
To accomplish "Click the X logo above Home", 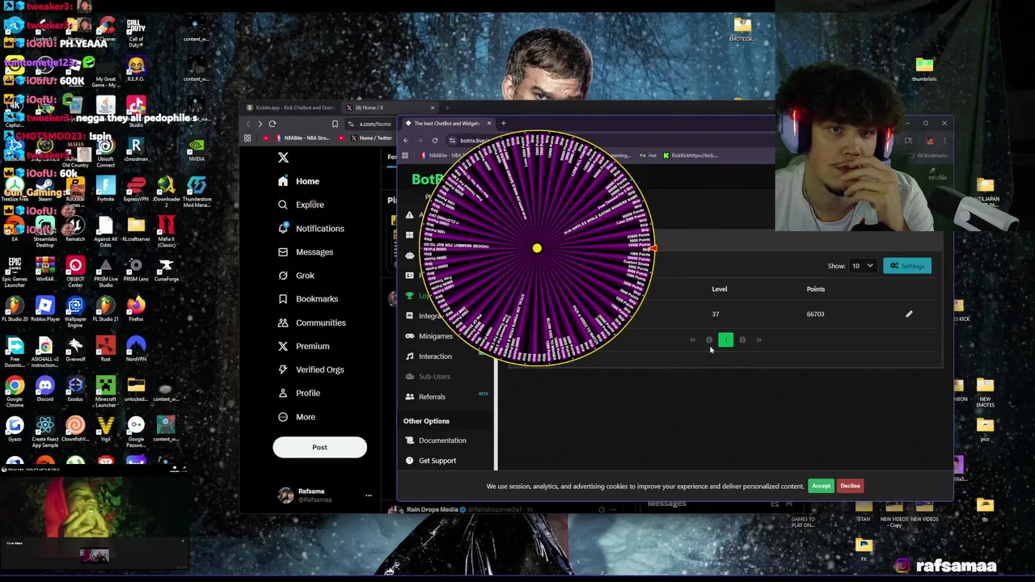I will point(283,158).
